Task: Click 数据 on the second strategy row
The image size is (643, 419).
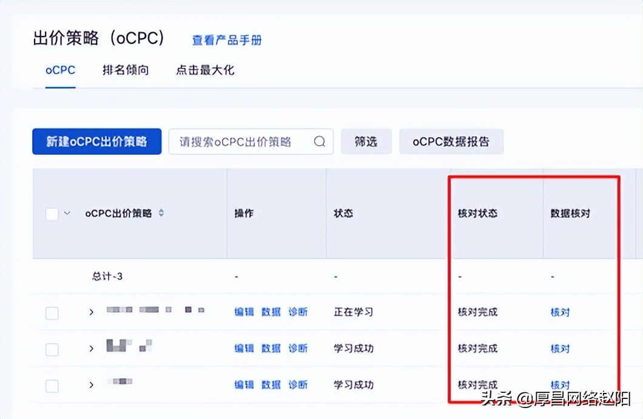Action: tap(271, 348)
